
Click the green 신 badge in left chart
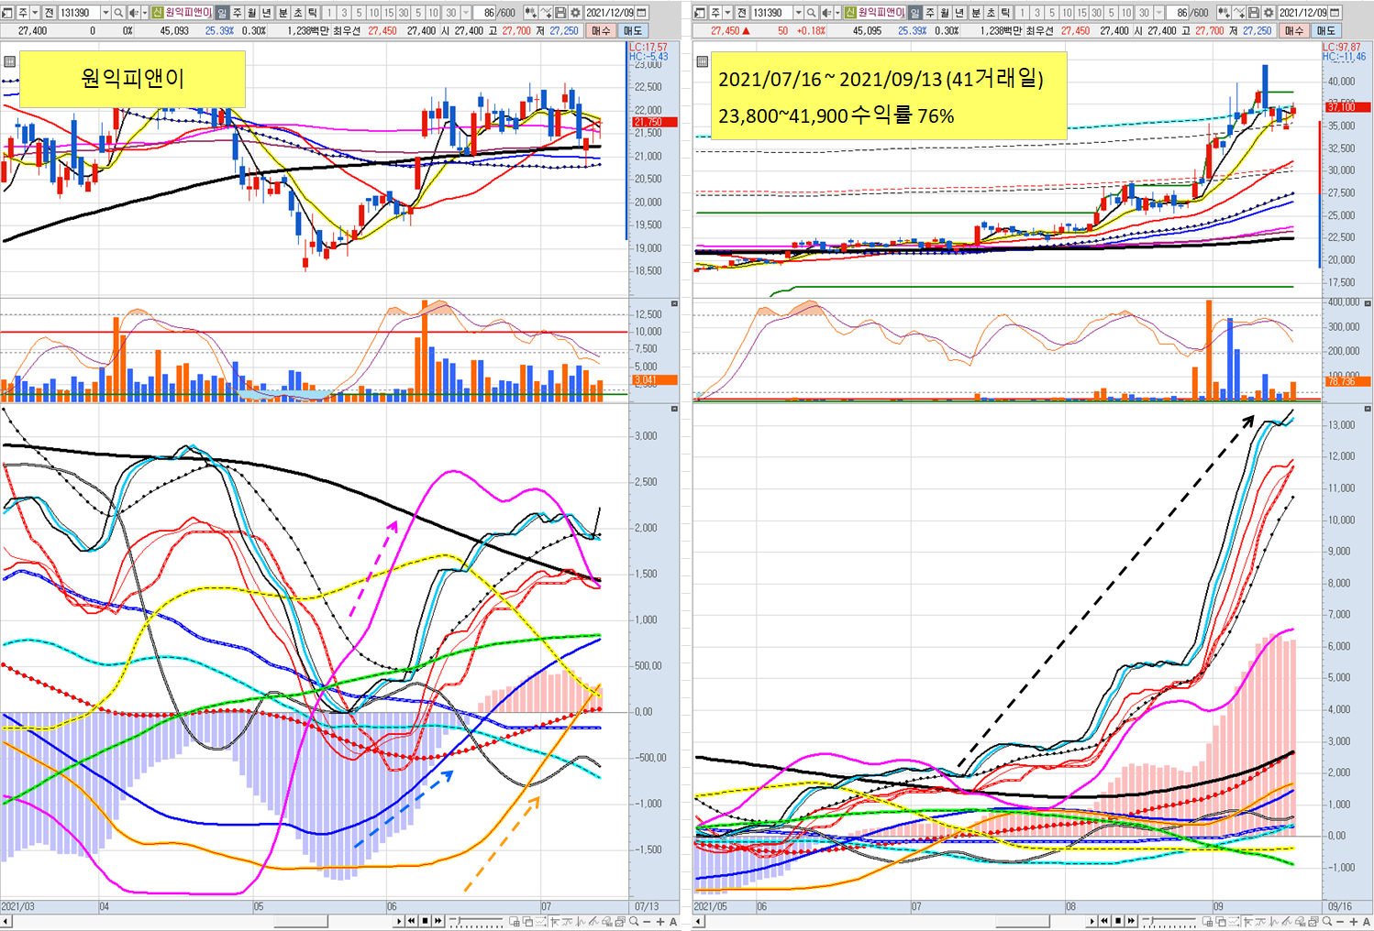(157, 13)
